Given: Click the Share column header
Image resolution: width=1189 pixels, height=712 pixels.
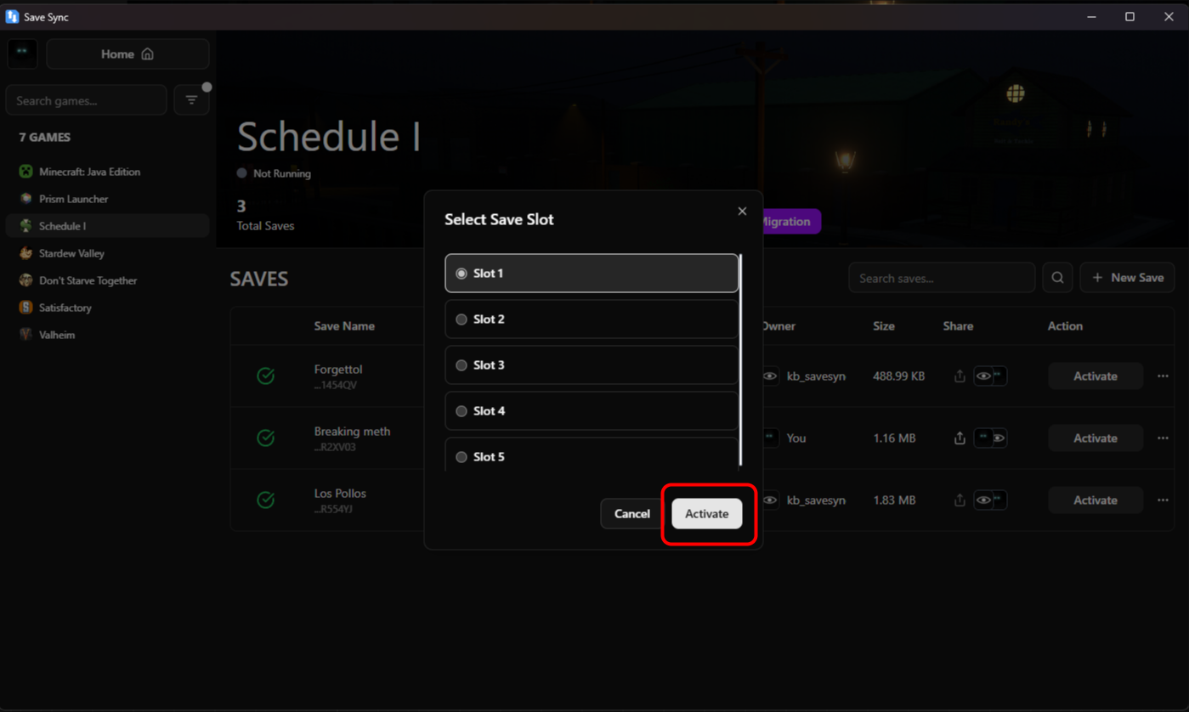Looking at the screenshot, I should point(958,326).
